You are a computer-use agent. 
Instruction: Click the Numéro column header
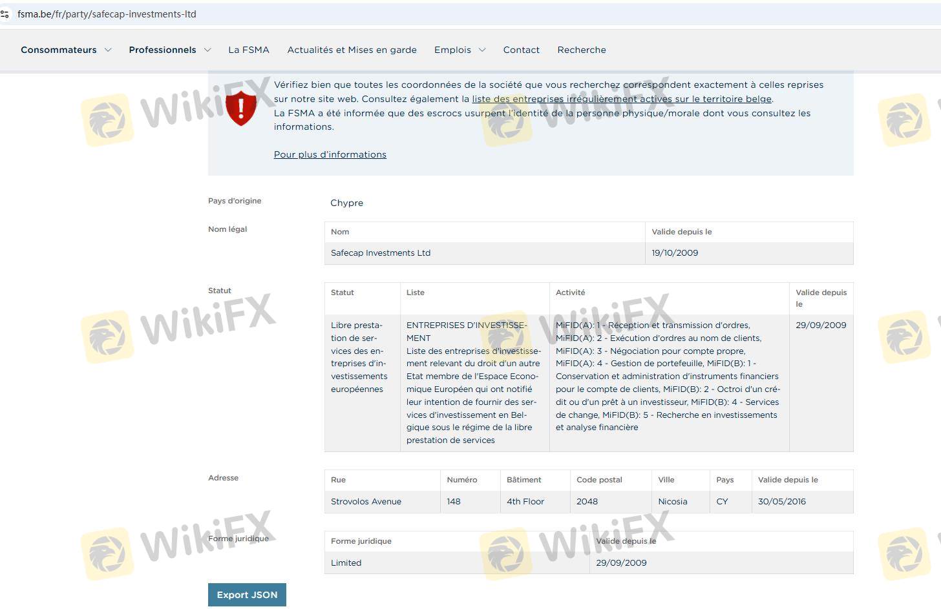[x=470, y=480]
